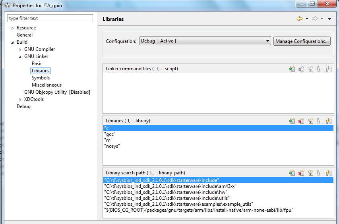Move down in Linker command files toolbar
The height and width of the screenshot is (224, 339).
tap(328, 69)
